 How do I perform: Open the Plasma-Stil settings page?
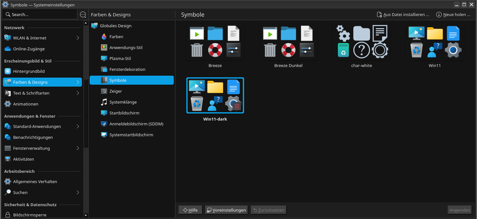coord(132,58)
